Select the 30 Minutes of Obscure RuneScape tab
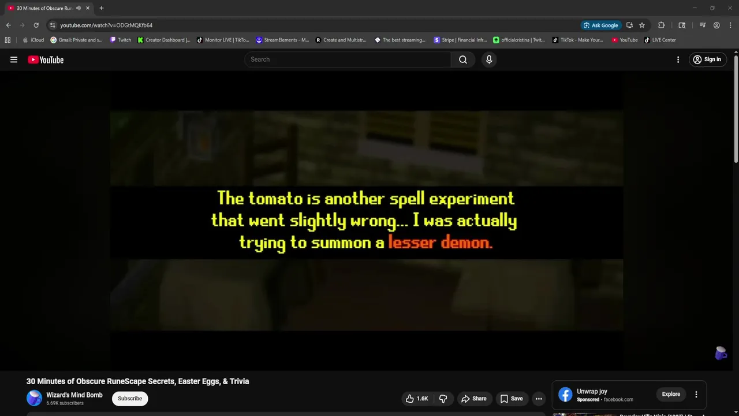739x416 pixels. click(x=44, y=8)
